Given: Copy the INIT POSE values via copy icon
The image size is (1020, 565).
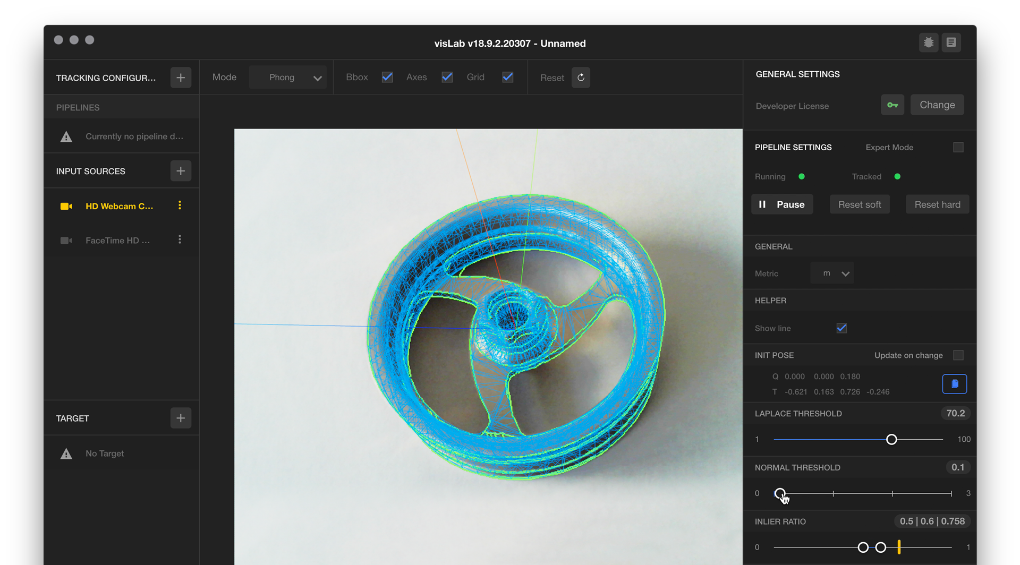Looking at the screenshot, I should pos(954,383).
